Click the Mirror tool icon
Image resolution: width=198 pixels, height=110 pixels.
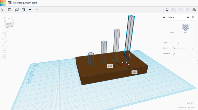(194, 10)
